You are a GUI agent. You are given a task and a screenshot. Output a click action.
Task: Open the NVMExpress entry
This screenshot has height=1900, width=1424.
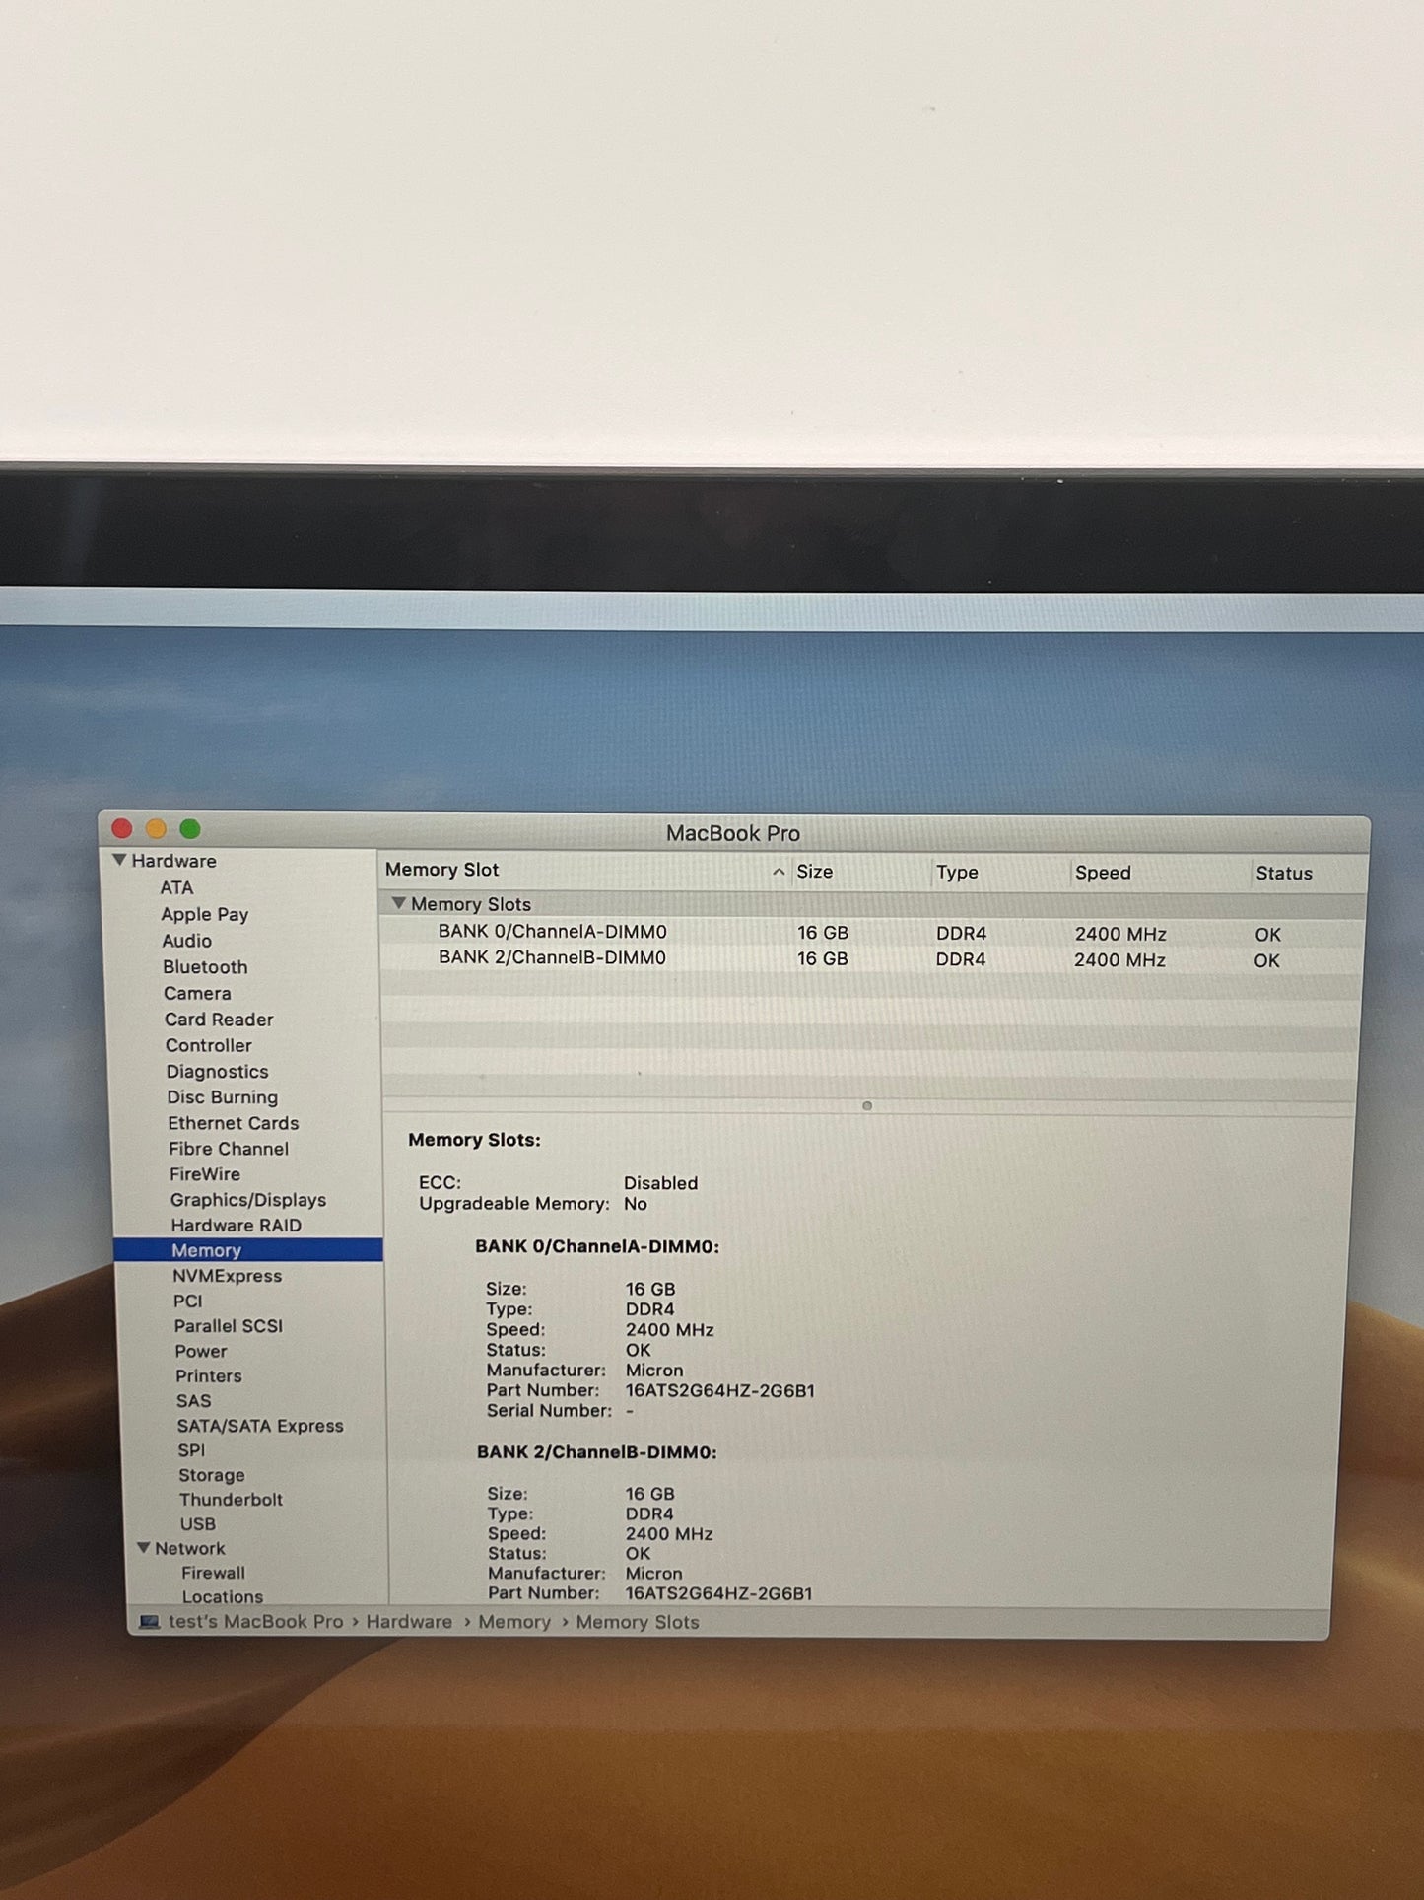pos(227,1276)
